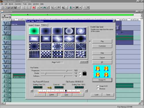Jump to the previous key frame arrow
This screenshot has height=108, width=144.
point(32,91)
